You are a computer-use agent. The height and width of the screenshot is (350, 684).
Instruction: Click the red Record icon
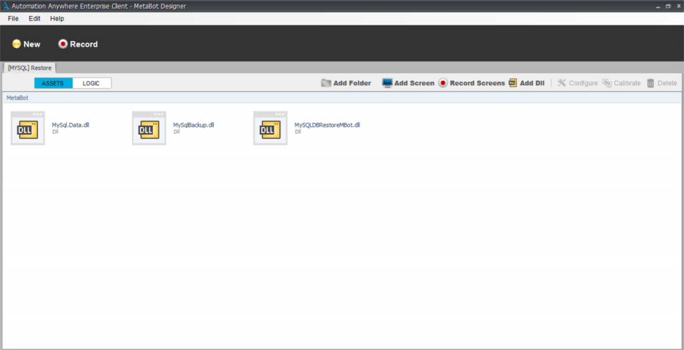pyautogui.click(x=63, y=44)
